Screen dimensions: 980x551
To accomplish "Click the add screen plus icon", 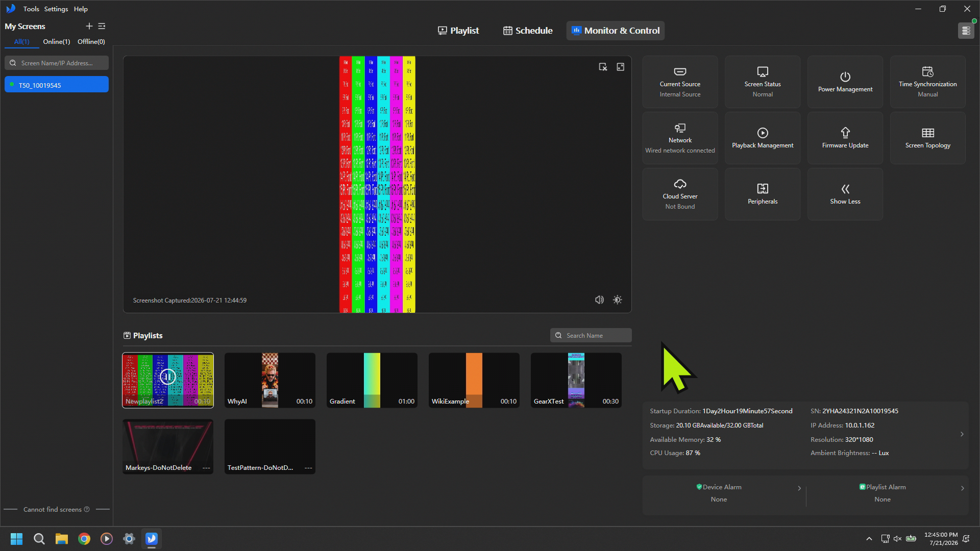I will [89, 26].
